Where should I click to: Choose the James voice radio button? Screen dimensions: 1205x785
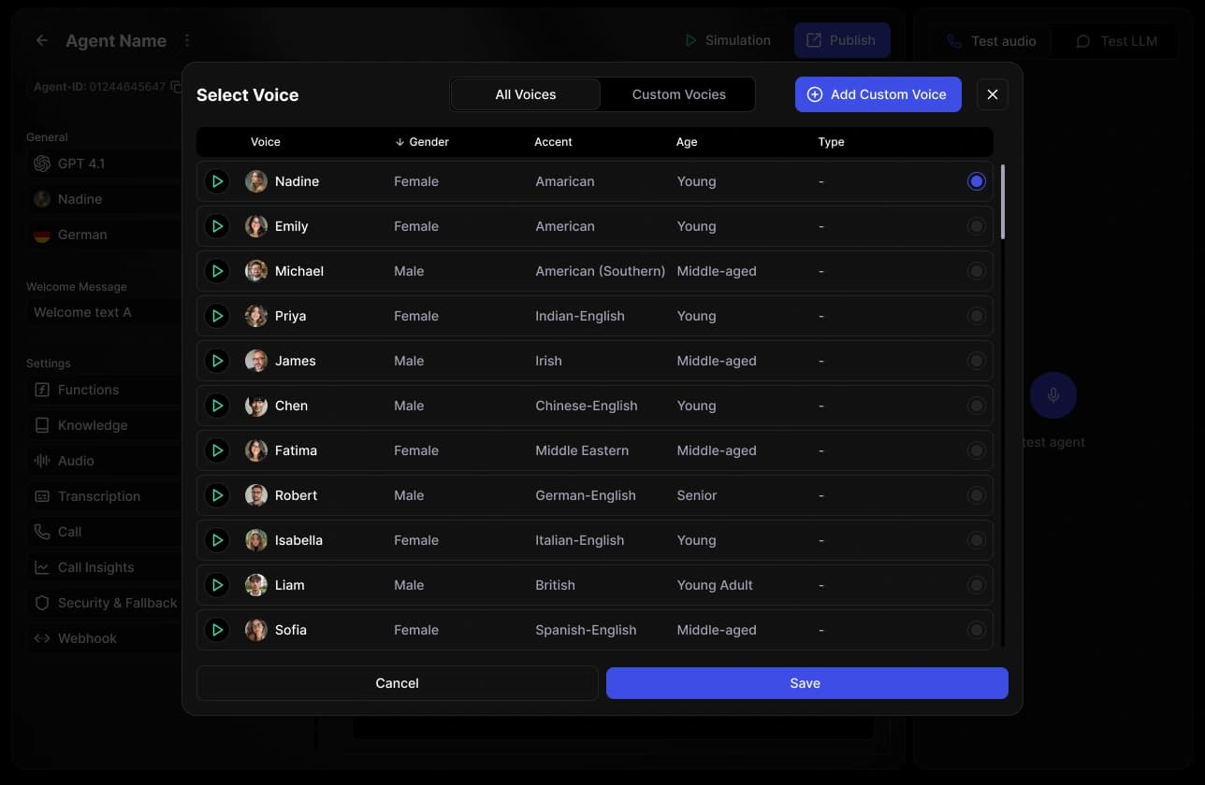[x=976, y=361]
